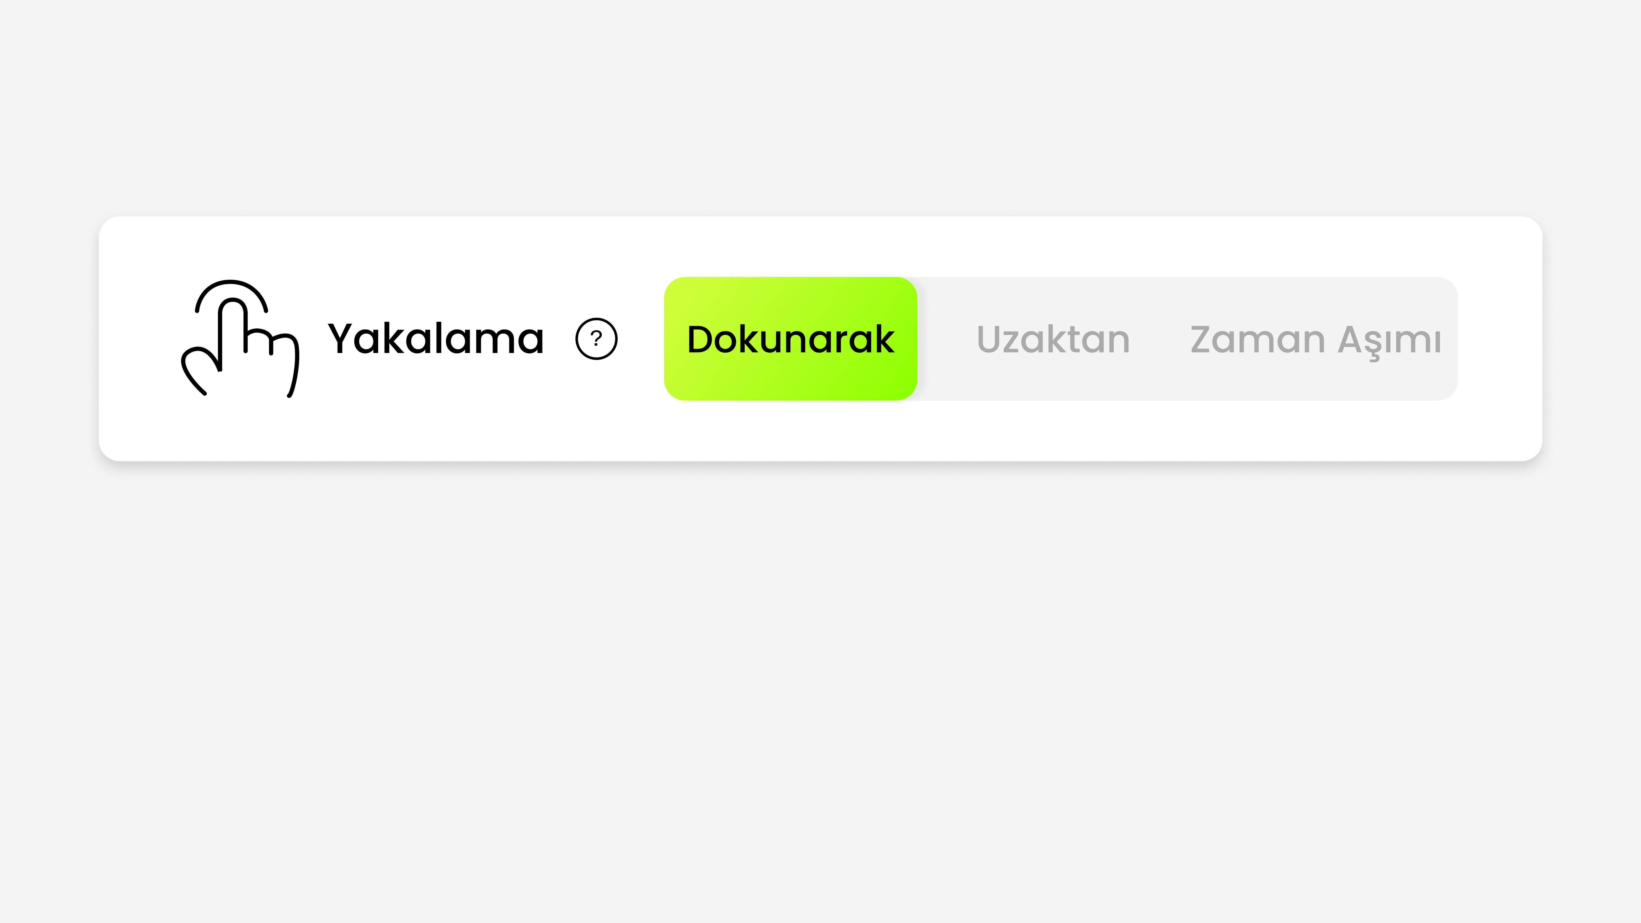Select the Dokunarak option

791,339
